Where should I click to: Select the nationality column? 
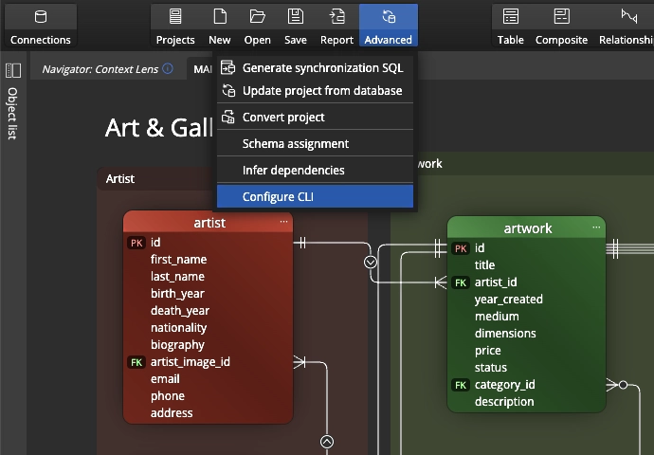pyautogui.click(x=178, y=328)
